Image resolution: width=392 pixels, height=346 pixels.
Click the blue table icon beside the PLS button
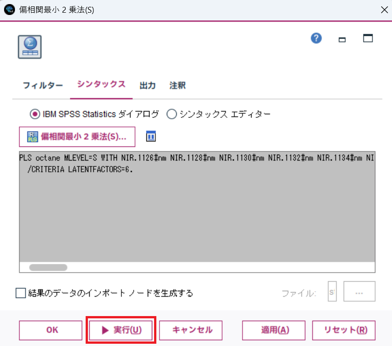(x=151, y=136)
